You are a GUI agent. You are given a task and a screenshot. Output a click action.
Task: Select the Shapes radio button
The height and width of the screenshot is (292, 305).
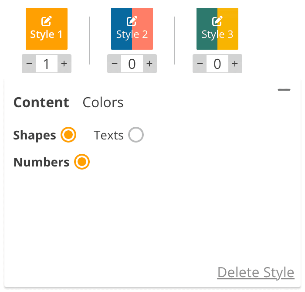click(x=68, y=135)
